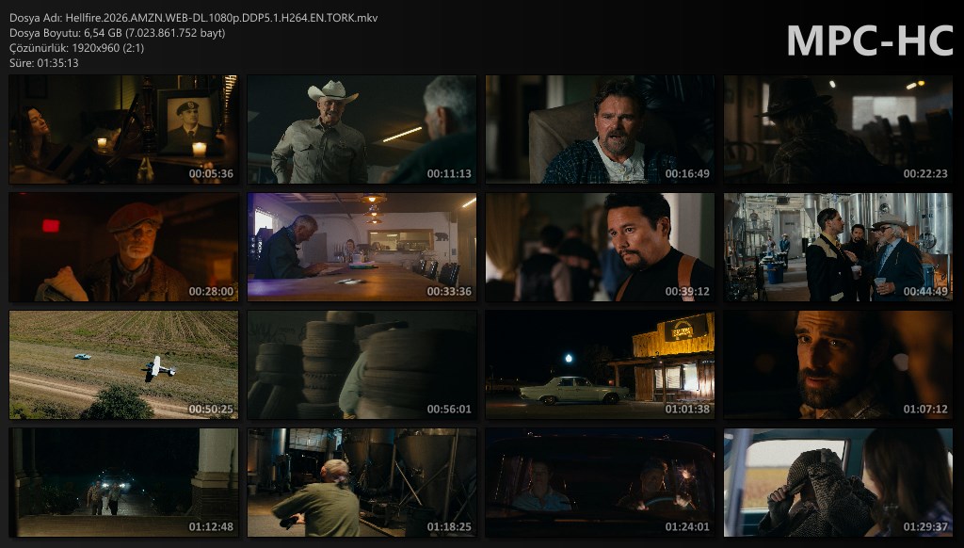964x548 pixels.
Task: Click the aerial airplane field thumbnail at 00:50:25
Action: pos(123,365)
